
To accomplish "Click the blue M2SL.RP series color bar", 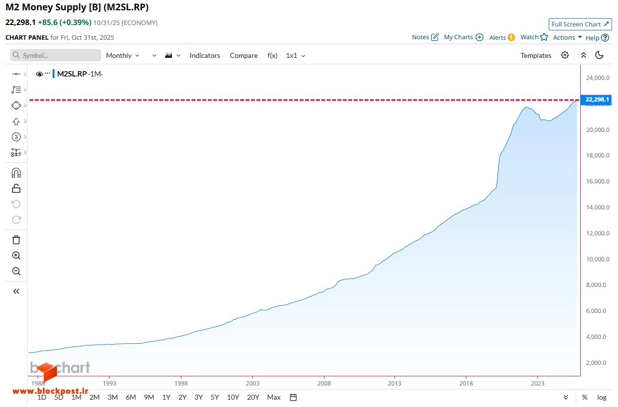I will click(54, 74).
